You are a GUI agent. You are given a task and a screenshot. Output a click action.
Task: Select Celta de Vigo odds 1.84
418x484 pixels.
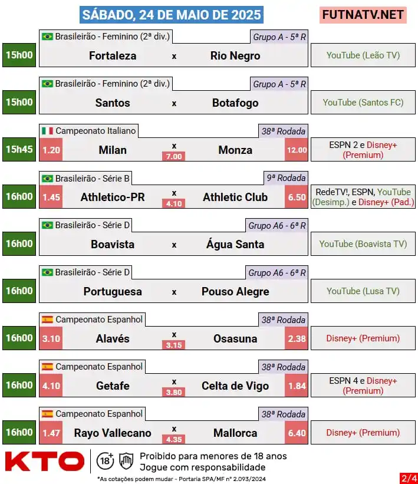pyautogui.click(x=297, y=386)
